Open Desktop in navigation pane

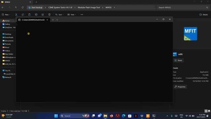tap(8, 34)
